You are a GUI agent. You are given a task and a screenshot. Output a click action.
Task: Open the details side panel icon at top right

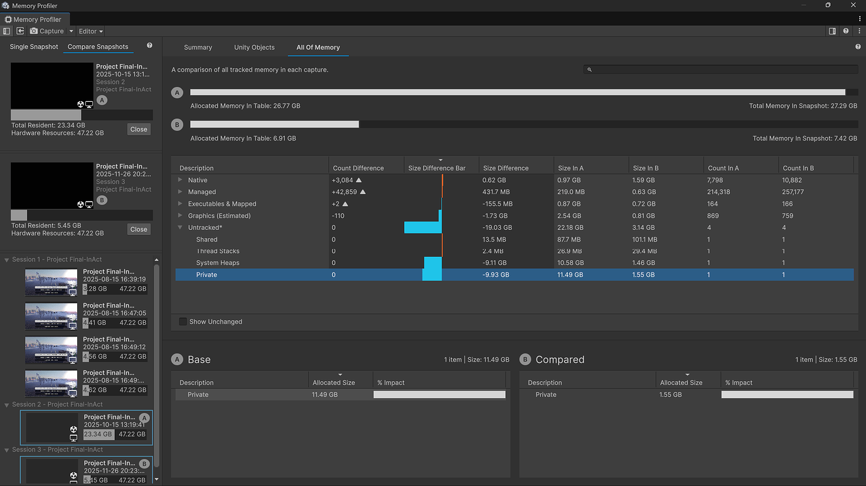click(832, 30)
